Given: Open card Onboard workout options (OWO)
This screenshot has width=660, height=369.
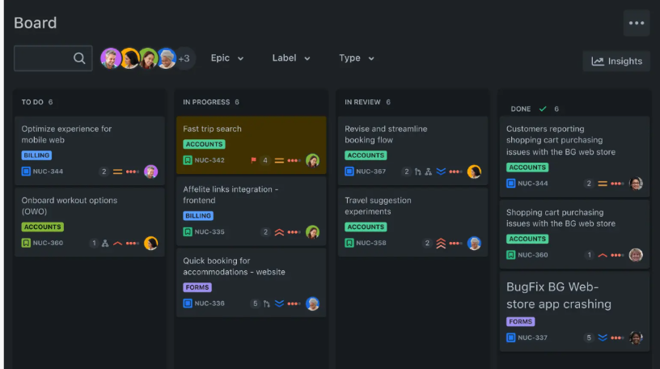Looking at the screenshot, I should [90, 222].
